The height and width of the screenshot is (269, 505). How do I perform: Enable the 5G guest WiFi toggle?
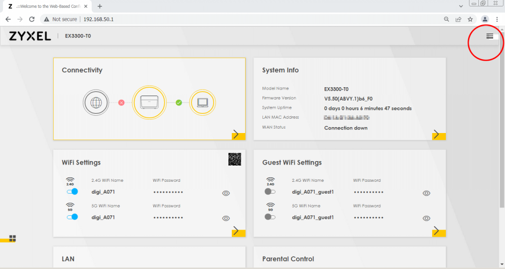(x=270, y=216)
